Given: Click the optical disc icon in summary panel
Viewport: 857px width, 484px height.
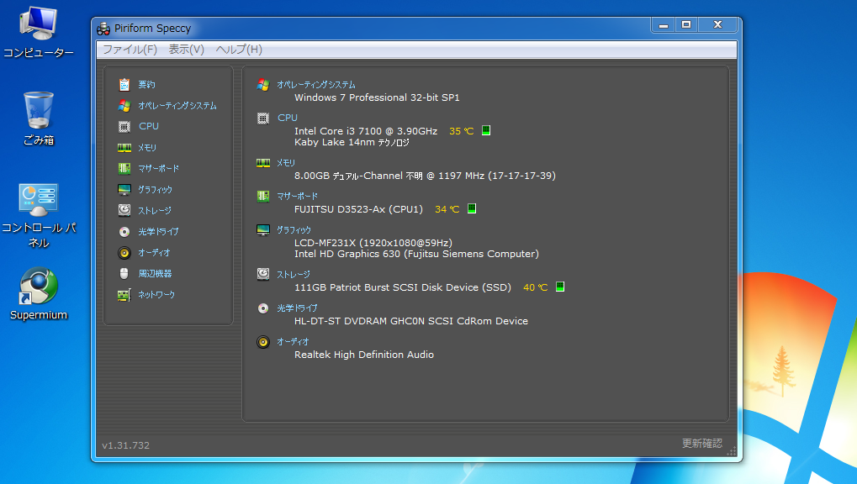Looking at the screenshot, I should pyautogui.click(x=263, y=308).
